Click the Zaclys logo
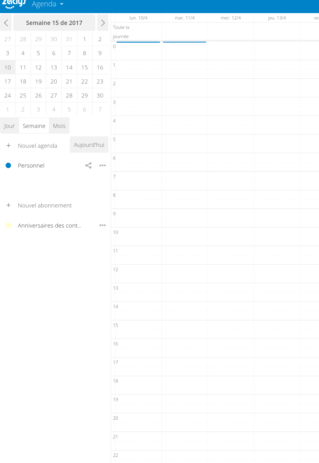 point(14,4)
